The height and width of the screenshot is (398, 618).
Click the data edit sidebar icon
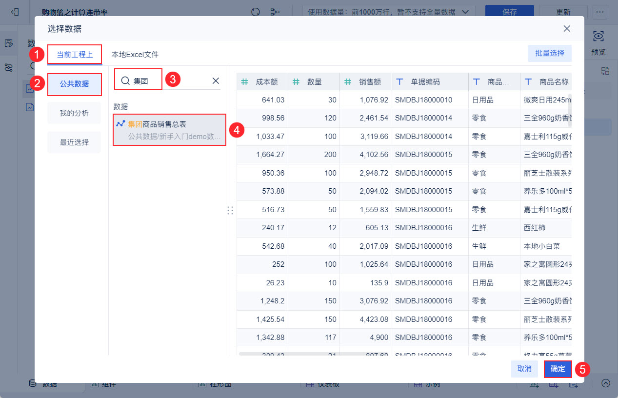(x=9, y=43)
